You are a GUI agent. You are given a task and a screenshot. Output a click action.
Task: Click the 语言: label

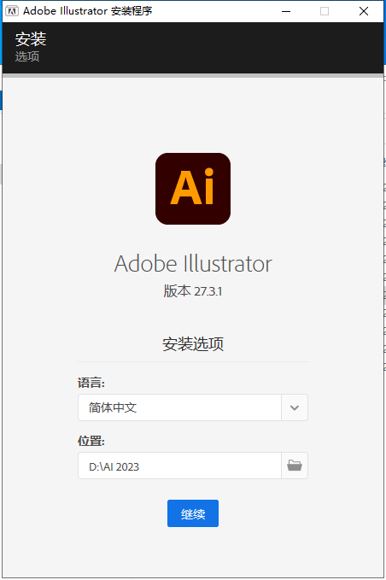91,383
